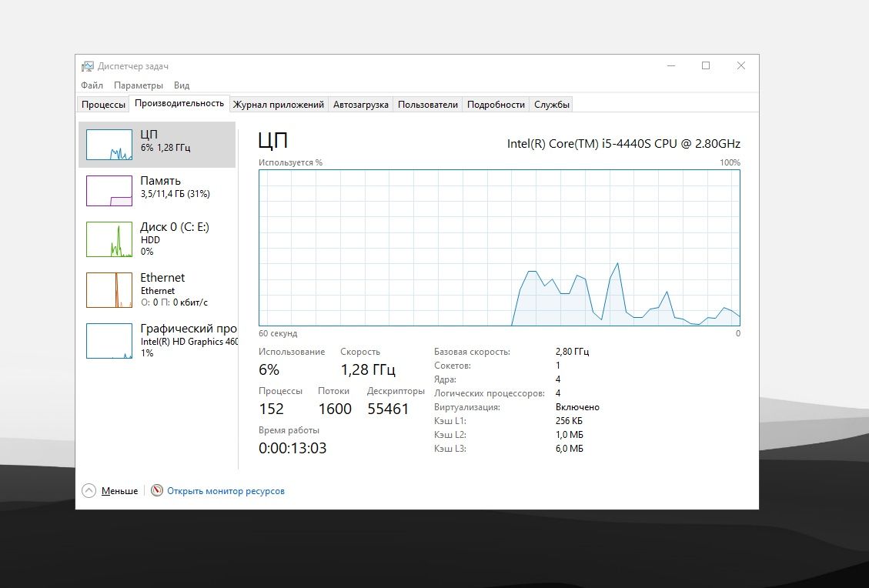This screenshot has height=588, width=869.
Task: Click the large CPU usage graph
Action: click(x=500, y=248)
